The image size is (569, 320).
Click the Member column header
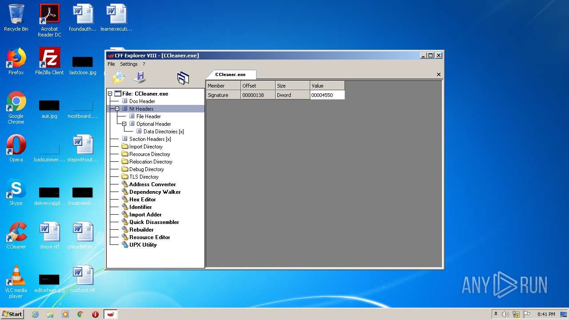click(x=223, y=86)
